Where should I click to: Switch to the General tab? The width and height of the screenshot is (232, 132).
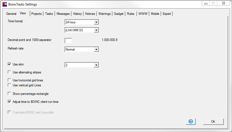[11, 14]
